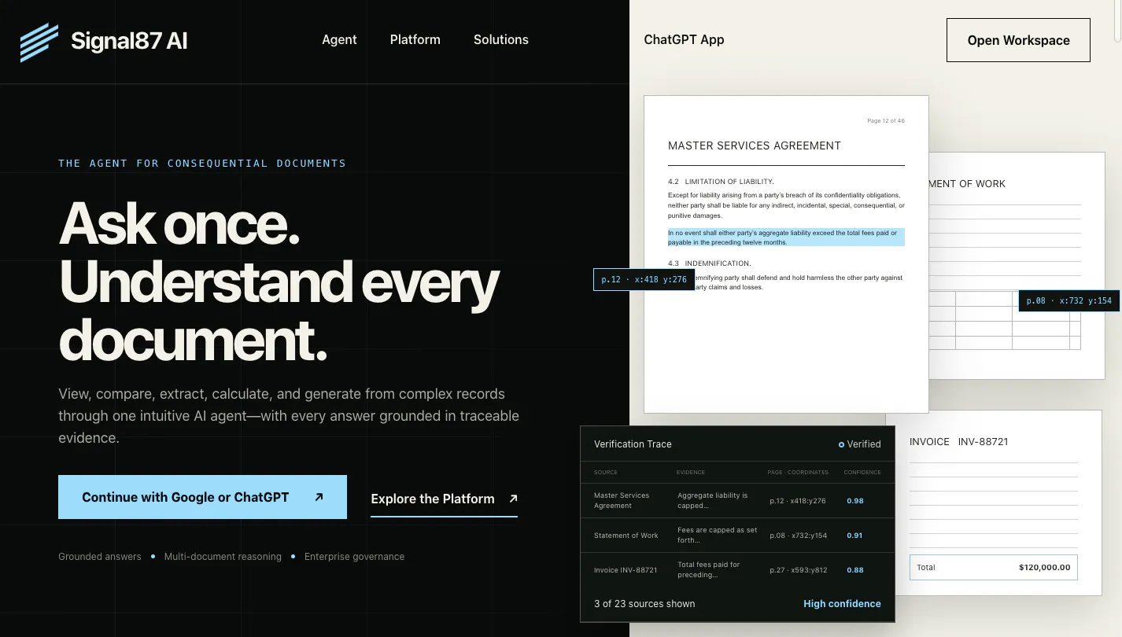Click the 0.98 confidence value
The image size is (1122, 637).
coord(855,501)
